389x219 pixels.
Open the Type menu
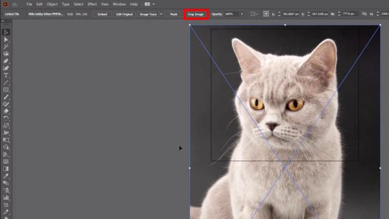point(66,4)
